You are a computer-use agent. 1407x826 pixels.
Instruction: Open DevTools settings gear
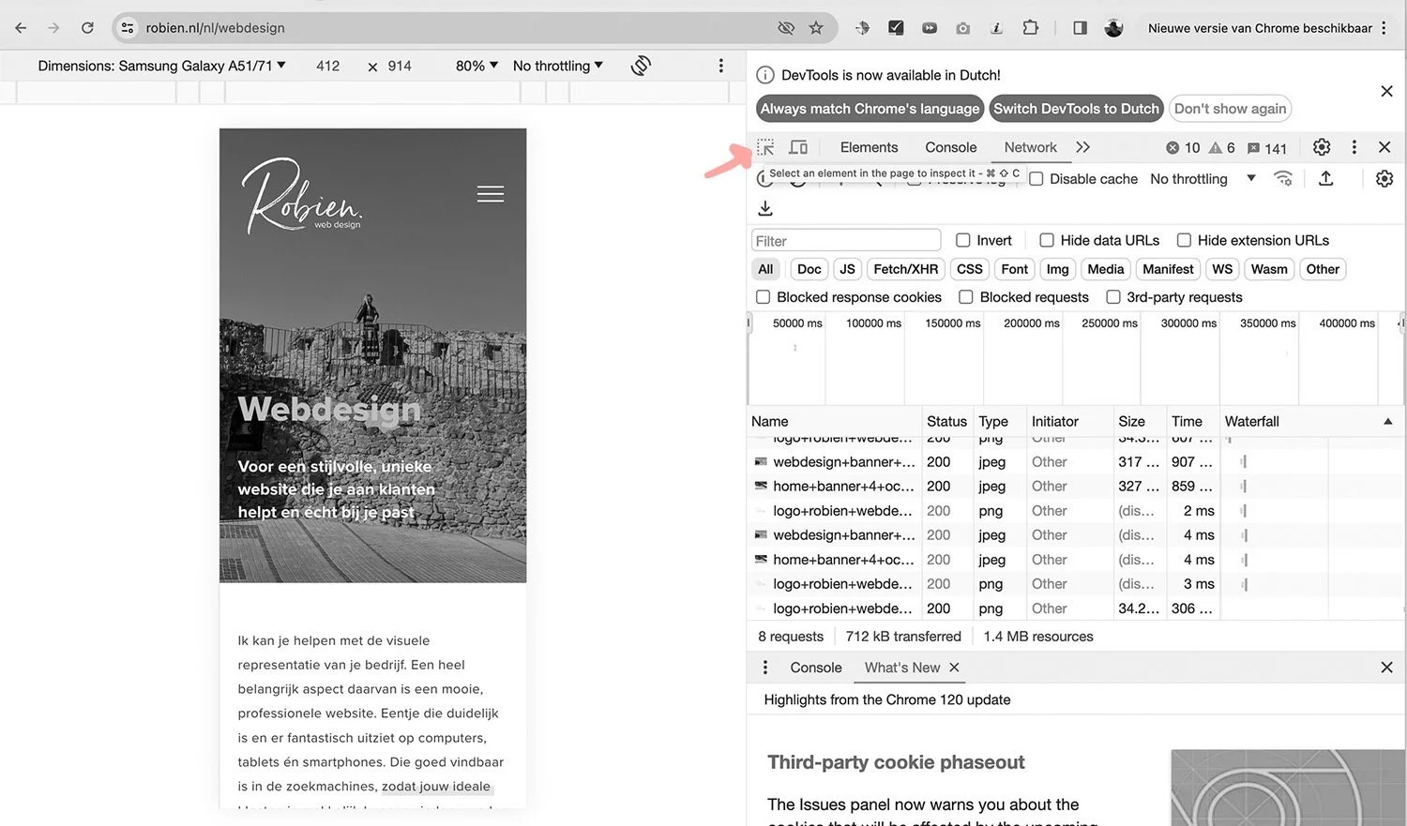pyautogui.click(x=1322, y=147)
